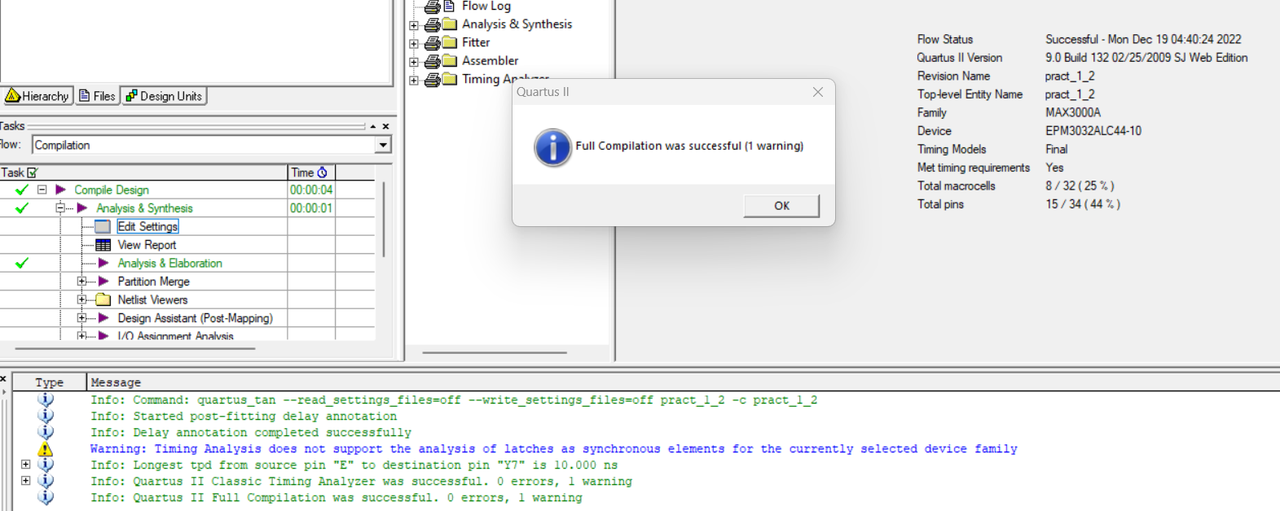Open Flow Log in report tree

(486, 6)
